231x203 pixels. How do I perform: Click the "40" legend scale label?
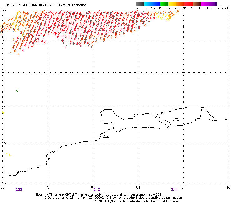(200, 8)
